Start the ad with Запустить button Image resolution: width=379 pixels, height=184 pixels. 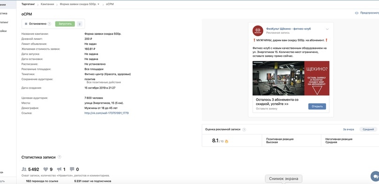point(65,24)
